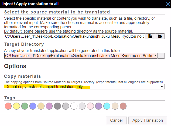Focus the Target Directory path field

click(80, 56)
